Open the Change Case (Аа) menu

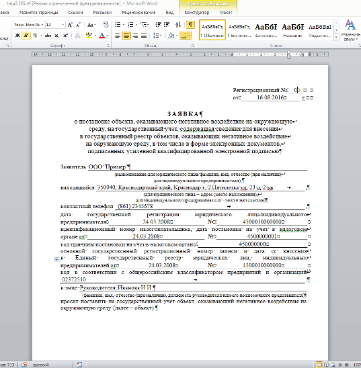(91, 25)
